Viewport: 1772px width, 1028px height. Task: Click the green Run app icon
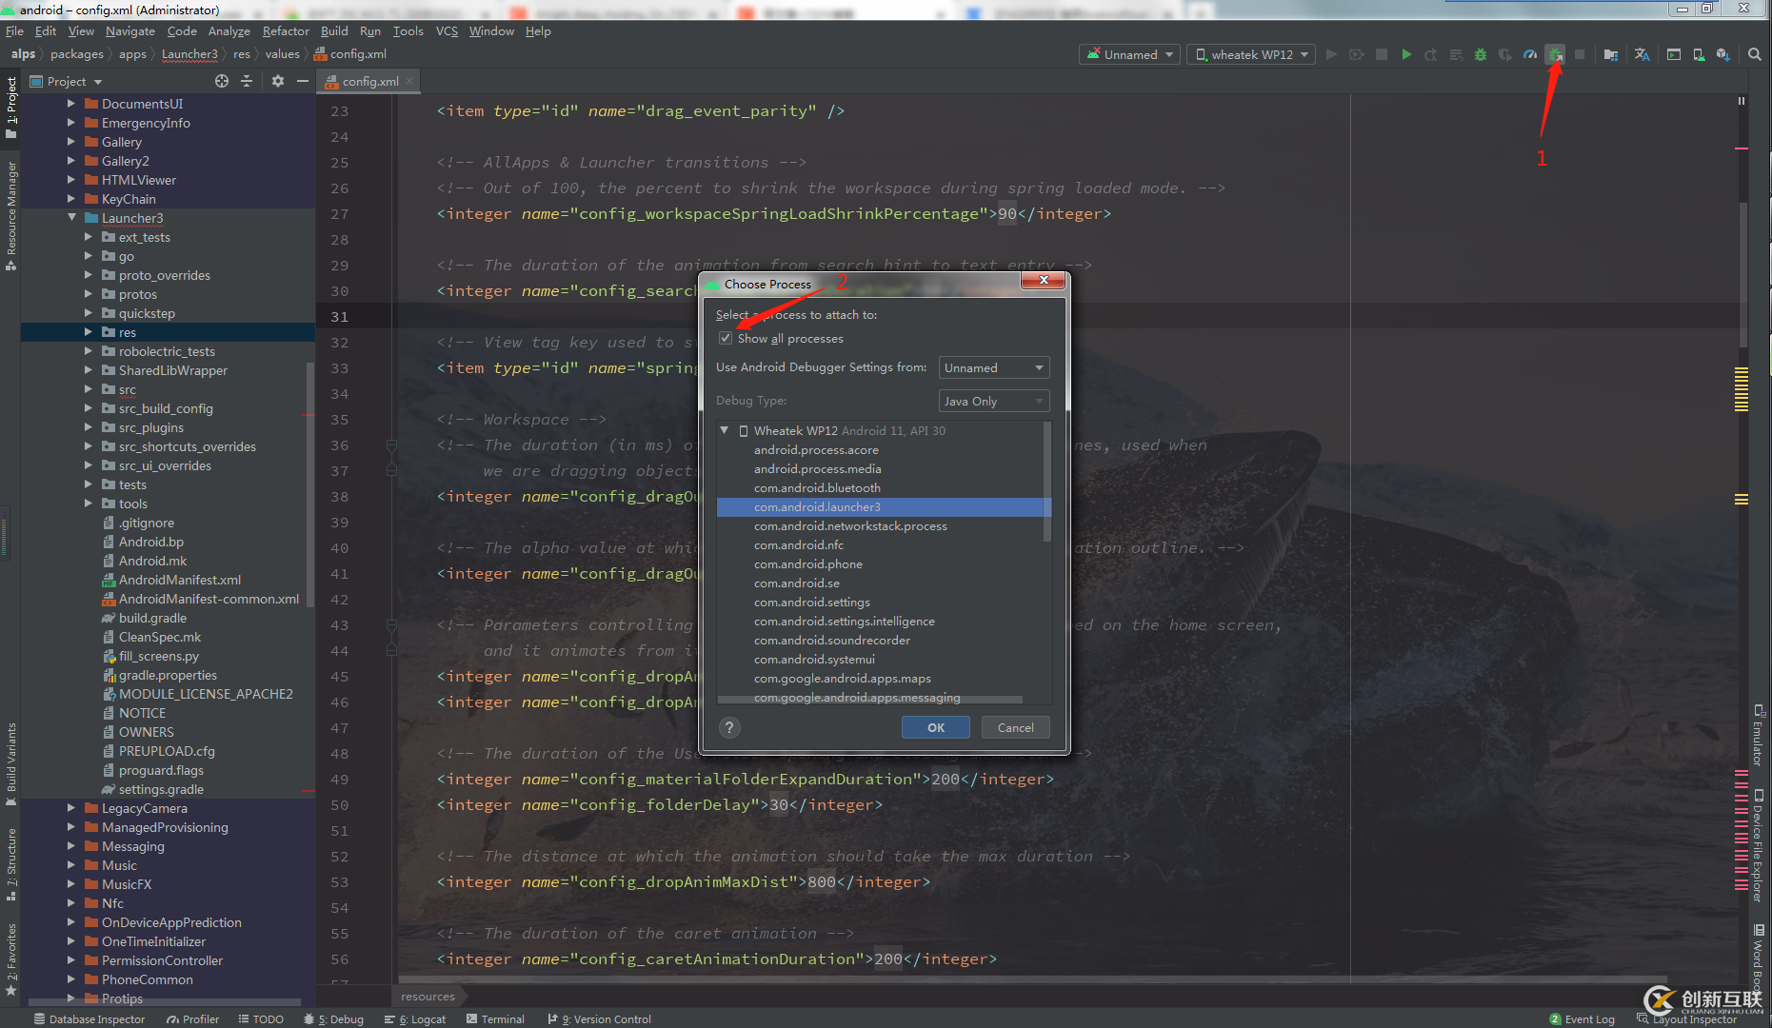pyautogui.click(x=1406, y=54)
